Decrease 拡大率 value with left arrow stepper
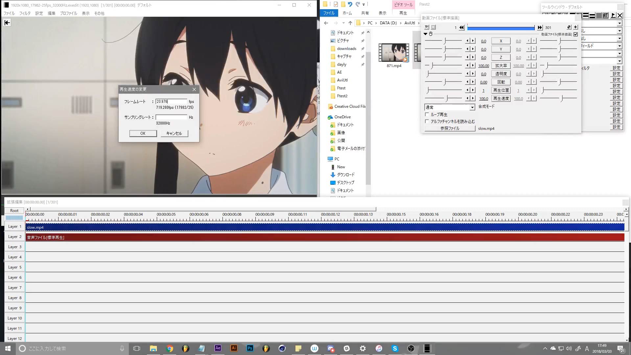 pyautogui.click(x=467, y=65)
